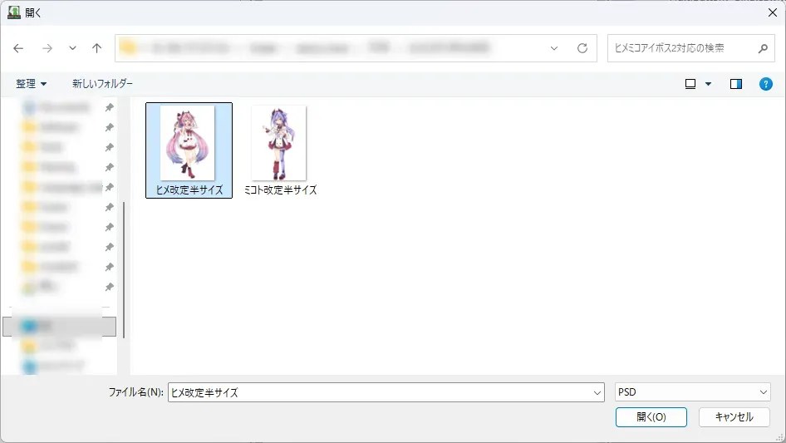
Task: Toggle the preview pane
Action: (x=736, y=84)
